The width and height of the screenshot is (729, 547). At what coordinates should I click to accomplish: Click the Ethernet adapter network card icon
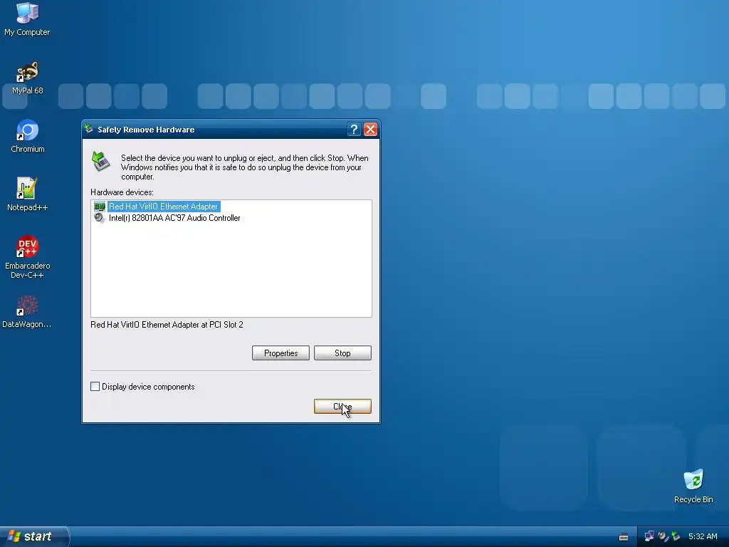100,207
